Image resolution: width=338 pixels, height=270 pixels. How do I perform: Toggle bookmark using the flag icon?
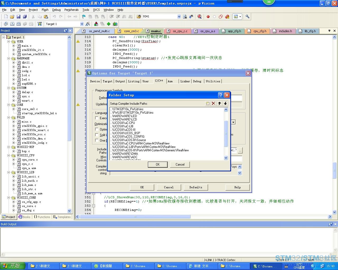pos(84,17)
